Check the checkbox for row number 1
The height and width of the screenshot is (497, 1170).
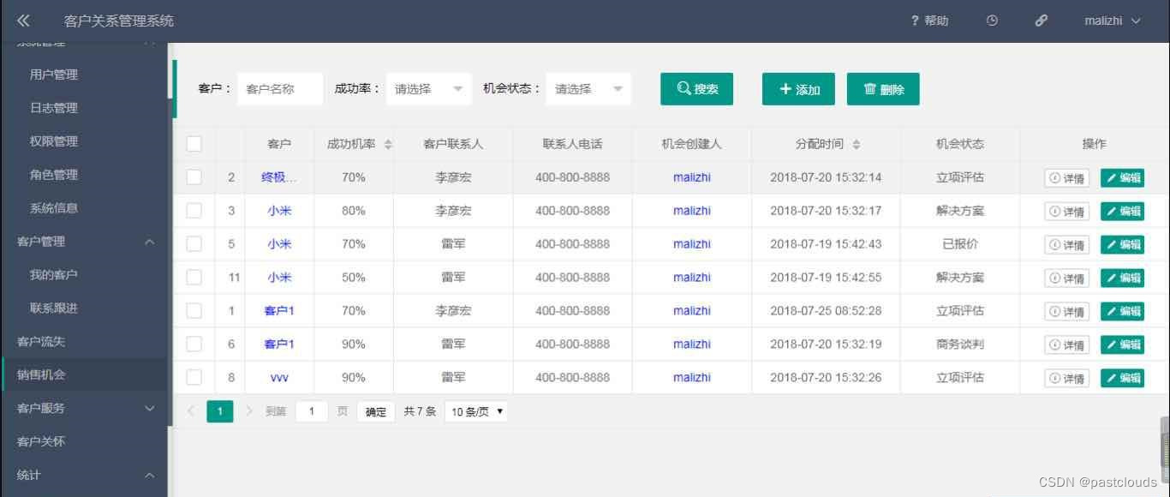tap(194, 311)
